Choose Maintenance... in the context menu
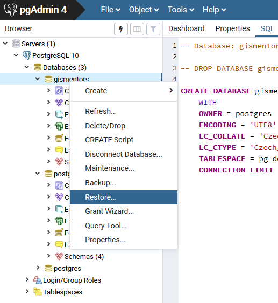The image size is (278, 303). (x=124, y=168)
